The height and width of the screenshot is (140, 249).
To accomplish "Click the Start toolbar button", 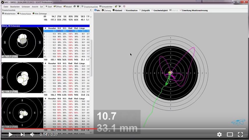I will [49, 6].
